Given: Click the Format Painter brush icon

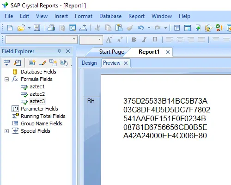Looking at the screenshot, I should point(129,28).
